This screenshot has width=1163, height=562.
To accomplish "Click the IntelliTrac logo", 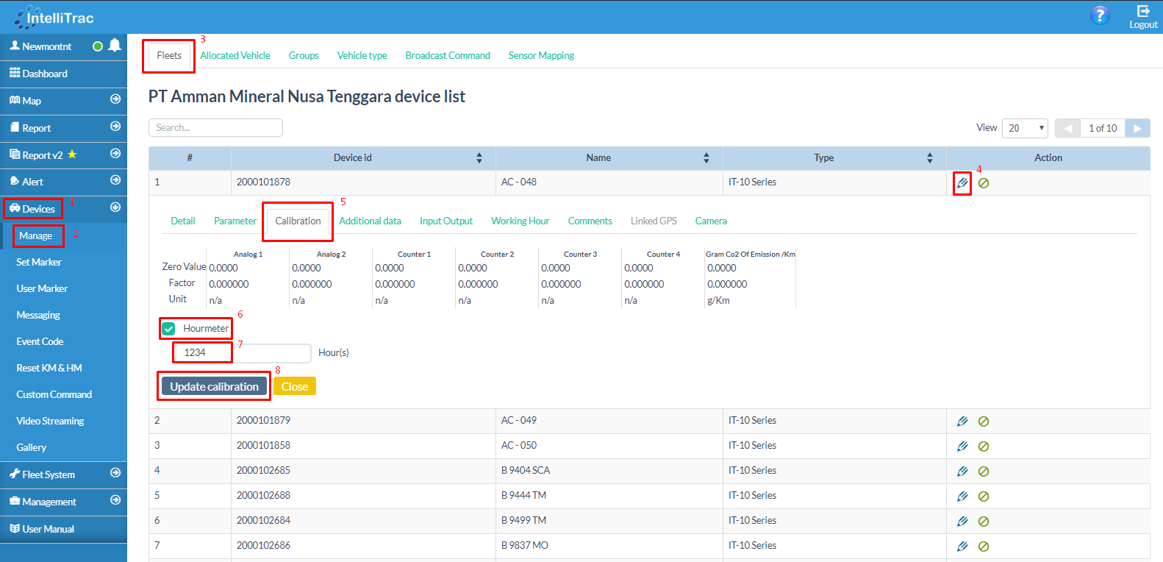I will click(x=54, y=17).
